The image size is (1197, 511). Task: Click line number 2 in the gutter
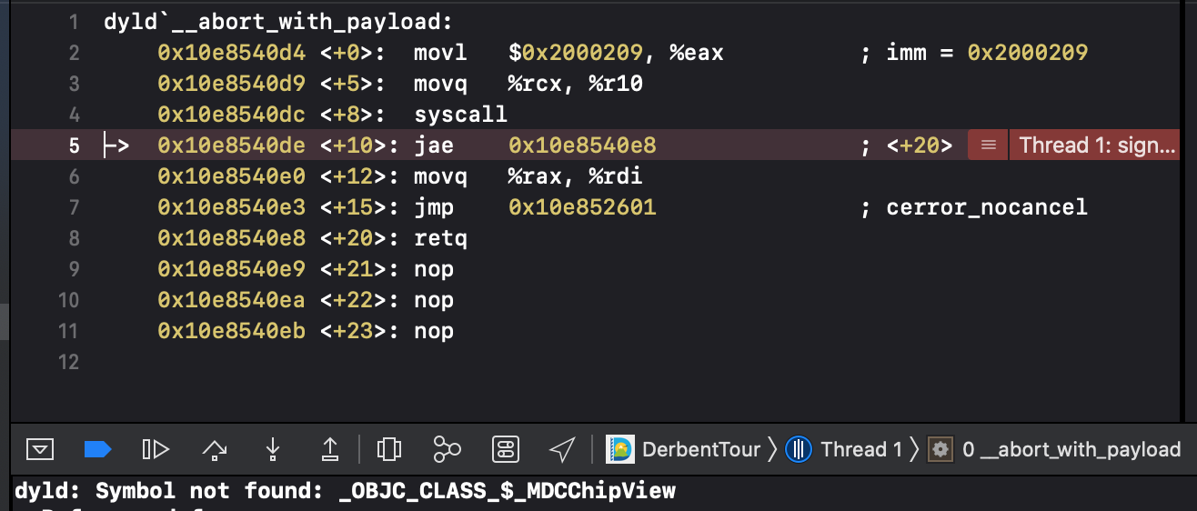(x=75, y=53)
